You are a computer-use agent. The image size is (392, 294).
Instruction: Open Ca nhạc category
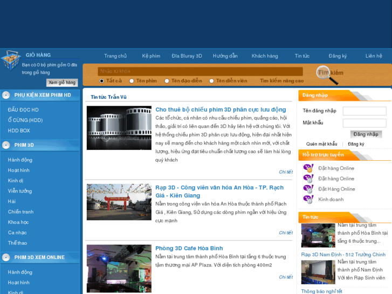tap(17, 233)
